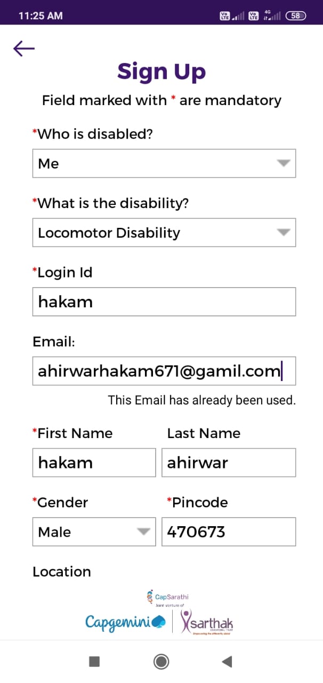Open the Who is disabled dropdown

[164, 163]
